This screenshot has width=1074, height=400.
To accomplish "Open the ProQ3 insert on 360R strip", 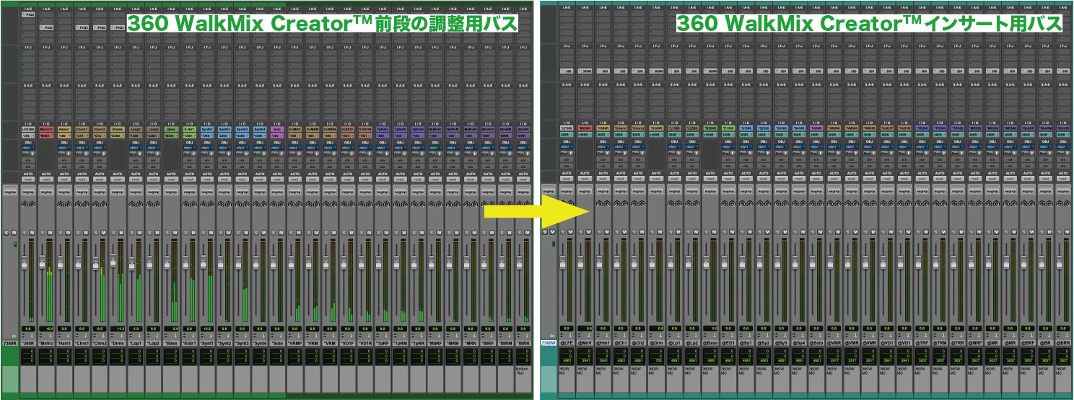I will (x=28, y=14).
